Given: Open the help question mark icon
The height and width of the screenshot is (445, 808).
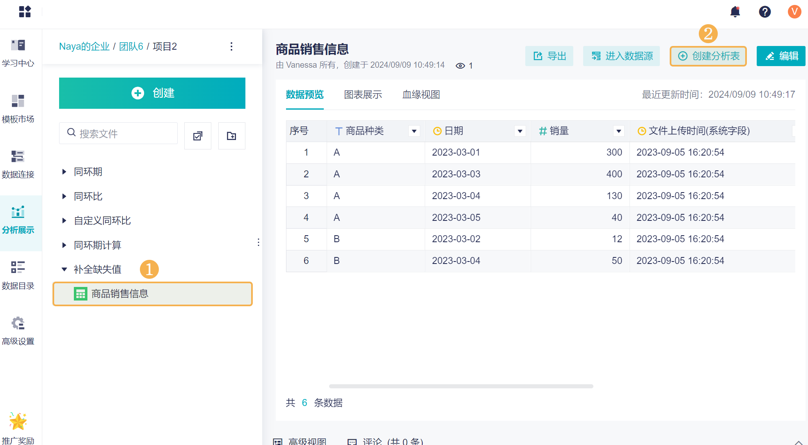Looking at the screenshot, I should coord(765,11).
